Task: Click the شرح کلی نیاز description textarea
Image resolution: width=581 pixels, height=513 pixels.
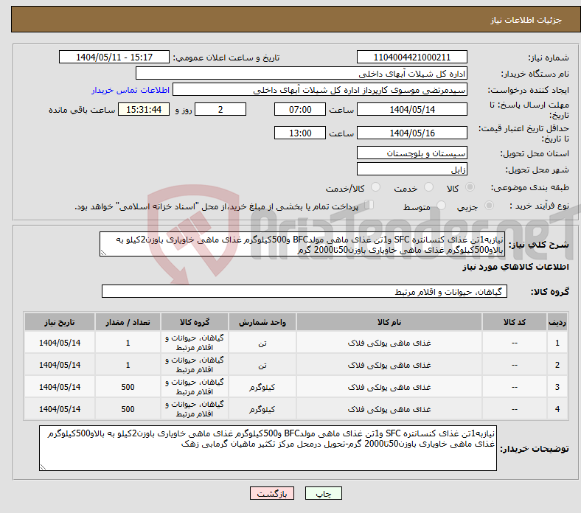Action: coord(302,244)
